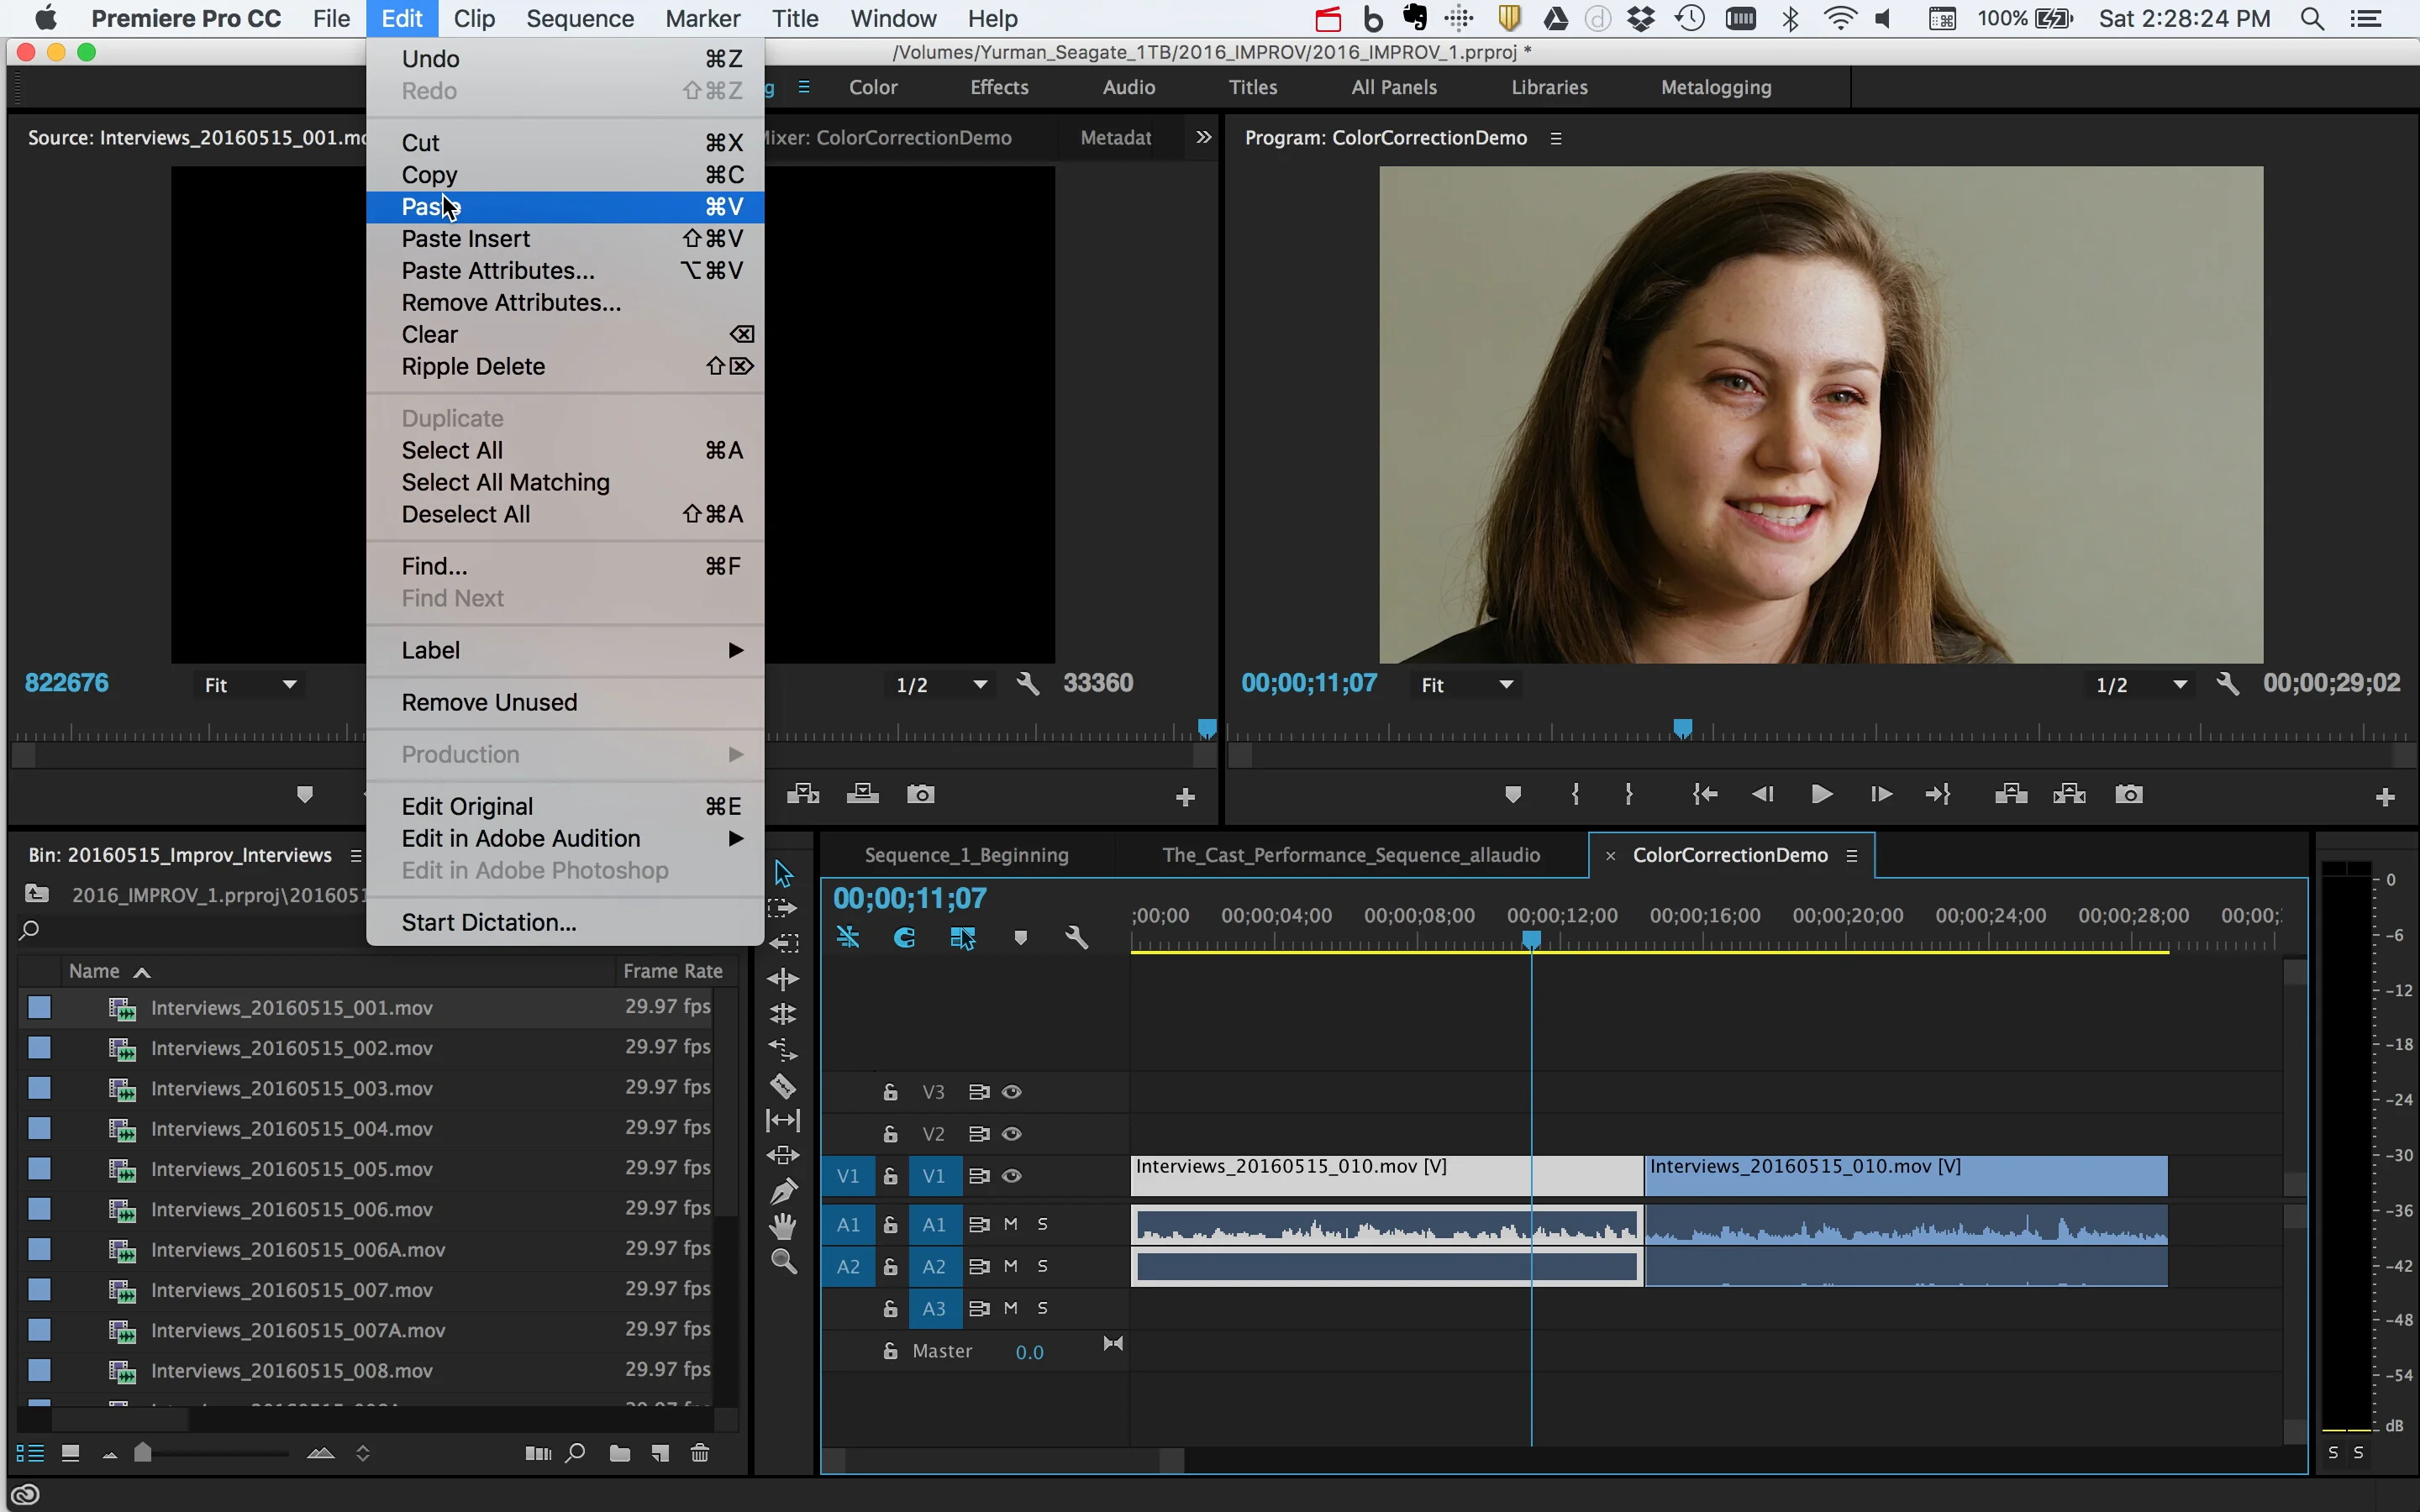Select the Razor tool in the tools panel
Image resolution: width=2420 pixels, height=1512 pixels.
(783, 1086)
